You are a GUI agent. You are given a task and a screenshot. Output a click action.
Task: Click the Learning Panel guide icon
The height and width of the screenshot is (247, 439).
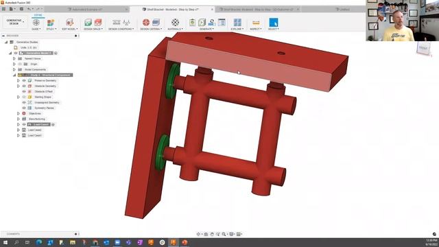pos(36,22)
